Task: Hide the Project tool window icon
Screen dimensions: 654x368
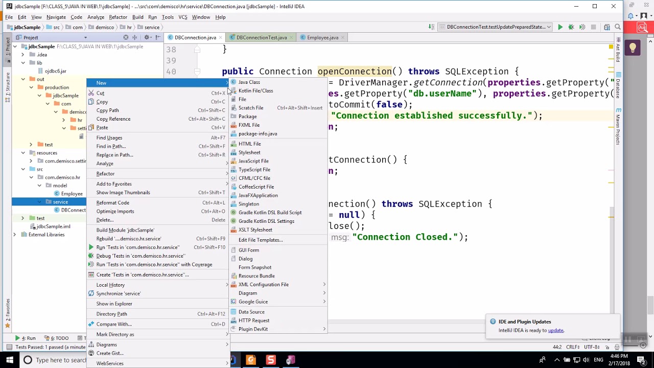Action: coord(158,37)
